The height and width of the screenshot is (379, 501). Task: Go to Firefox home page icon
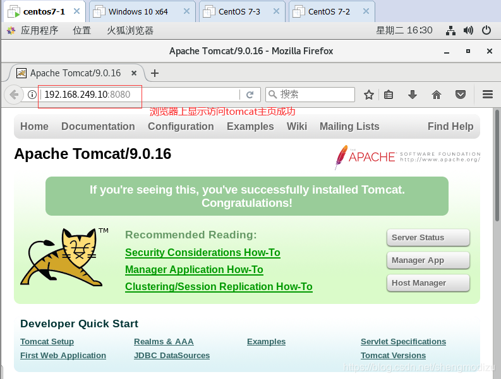pyautogui.click(x=437, y=95)
